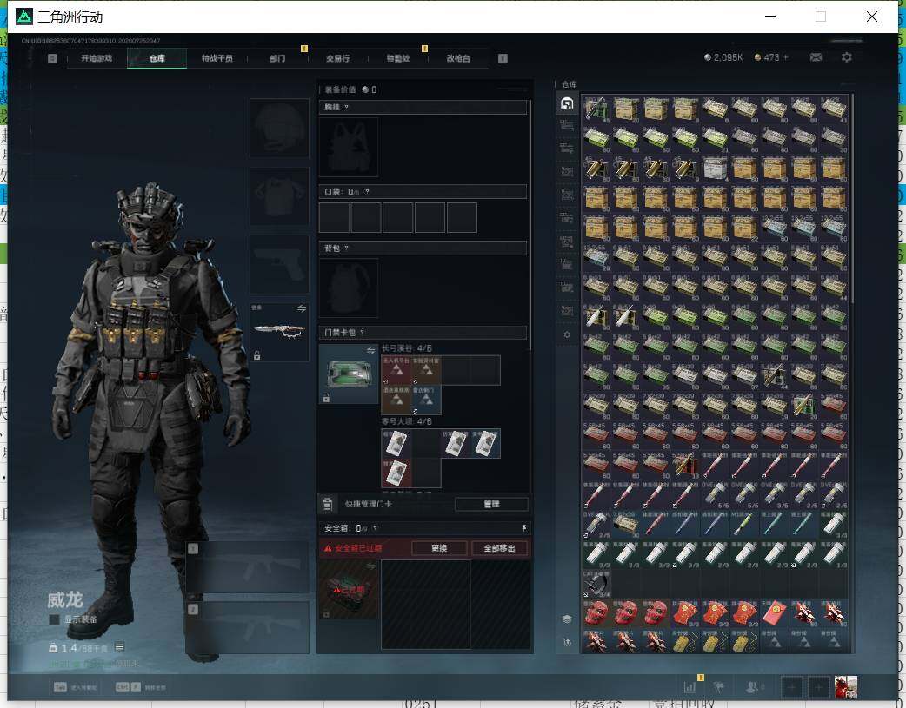Switch to the 改枪台 tab
The width and height of the screenshot is (906, 708).
[458, 58]
